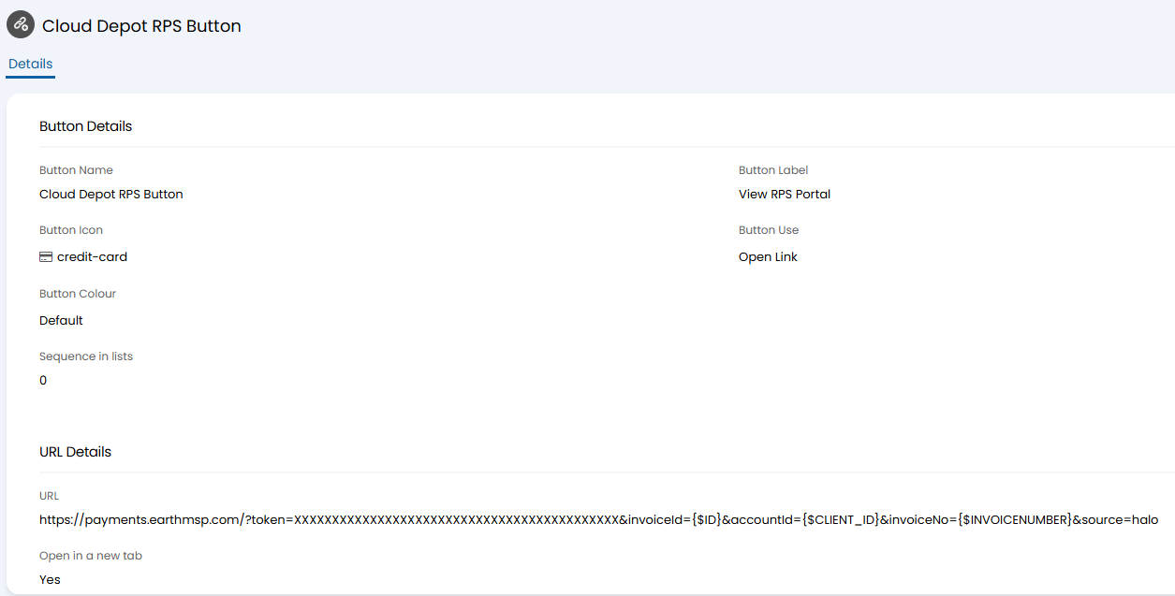Click the credit-card icon name text

(x=92, y=257)
